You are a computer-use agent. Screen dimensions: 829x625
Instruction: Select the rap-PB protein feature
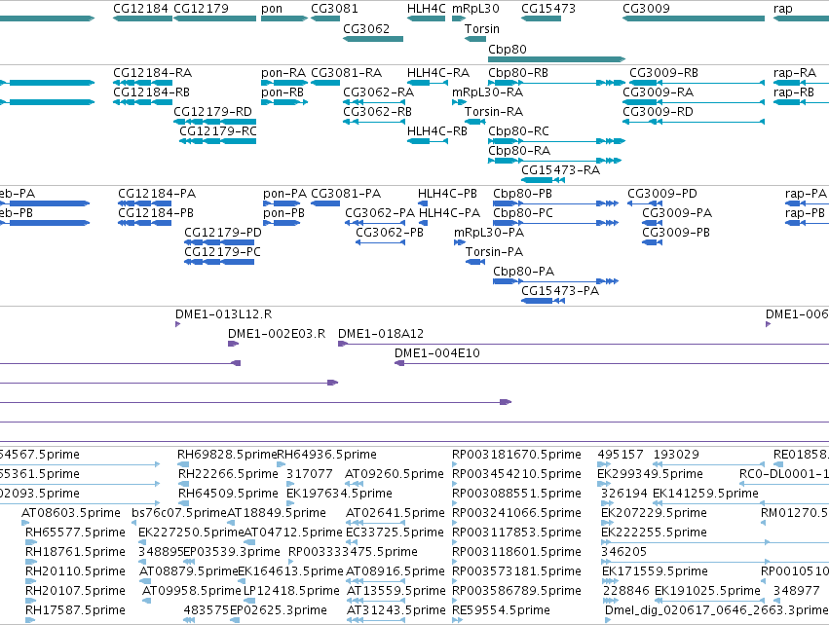(805, 213)
